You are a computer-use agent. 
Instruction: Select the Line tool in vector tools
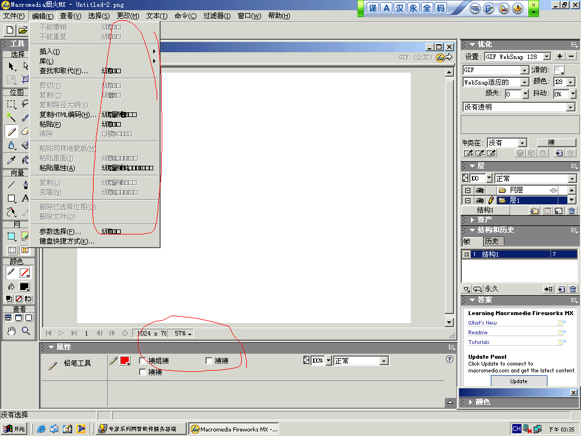click(x=11, y=184)
